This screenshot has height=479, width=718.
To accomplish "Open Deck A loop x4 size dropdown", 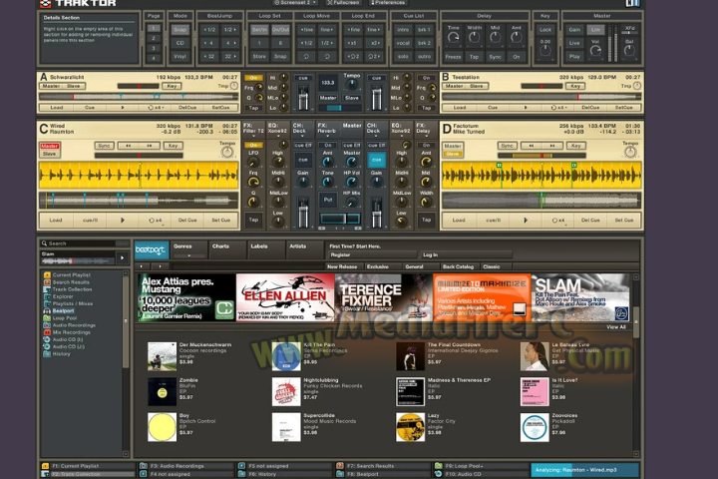I will click(157, 107).
